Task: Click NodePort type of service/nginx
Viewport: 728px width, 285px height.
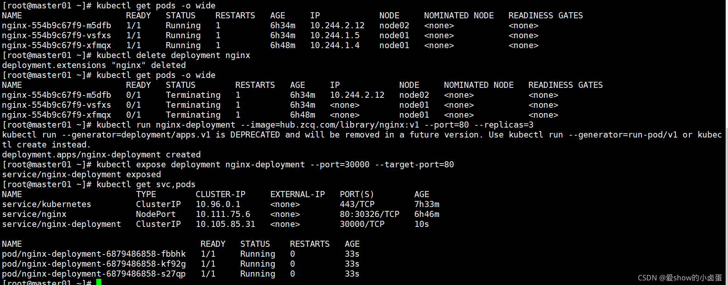Action: point(156,214)
